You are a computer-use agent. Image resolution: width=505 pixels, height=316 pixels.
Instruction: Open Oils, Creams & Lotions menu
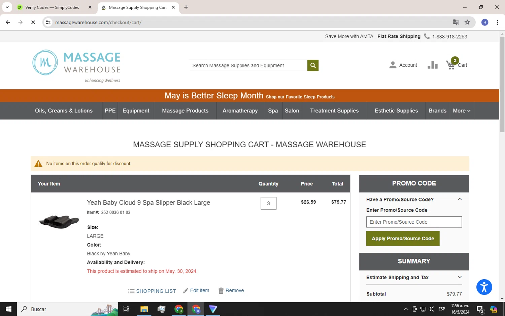[x=64, y=110]
